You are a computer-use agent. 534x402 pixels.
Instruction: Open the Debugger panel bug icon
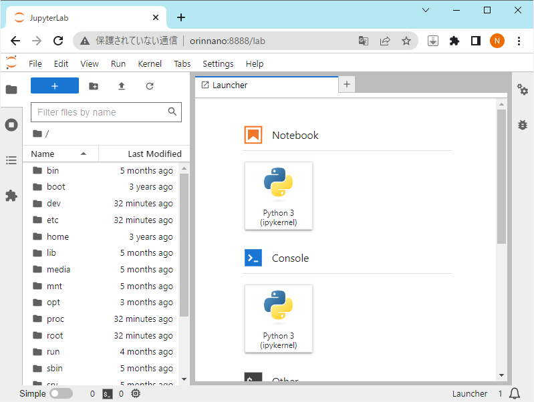tap(523, 125)
